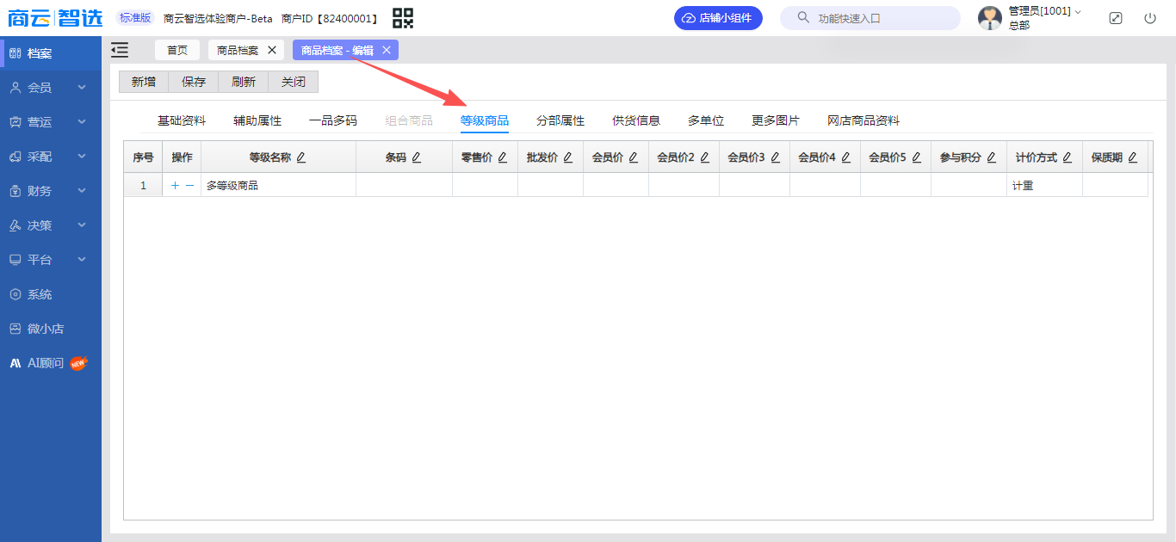
Task: Click the plus icon to add a row
Action: click(x=175, y=185)
